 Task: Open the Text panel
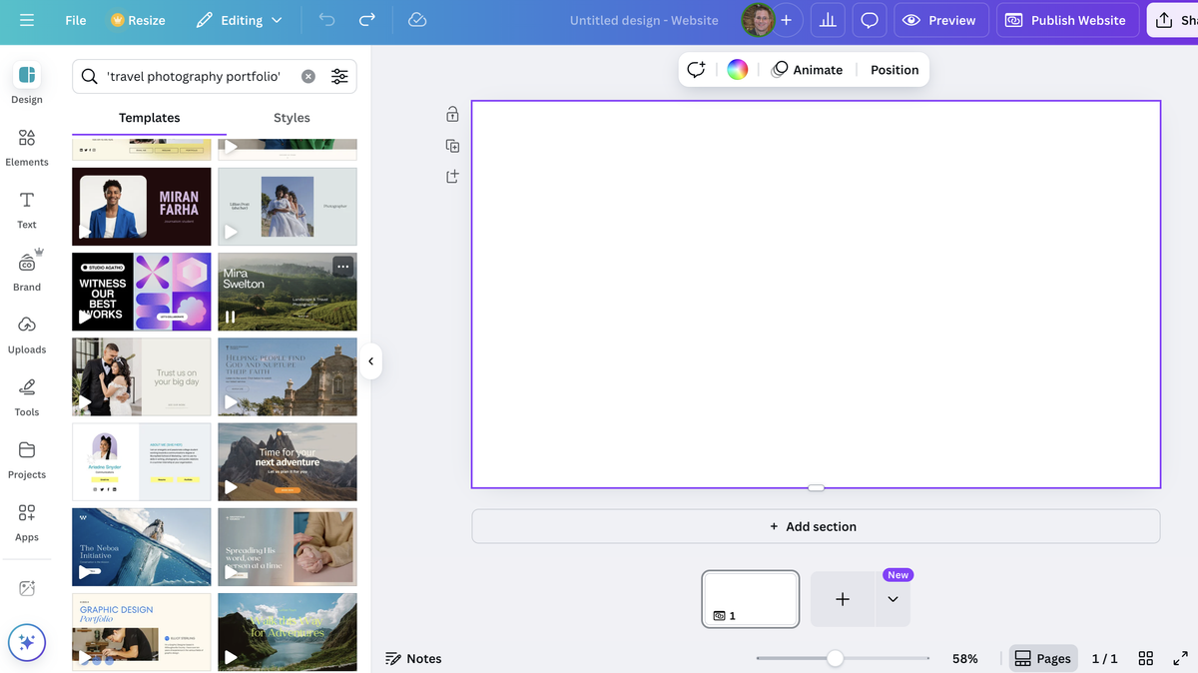[x=26, y=209]
